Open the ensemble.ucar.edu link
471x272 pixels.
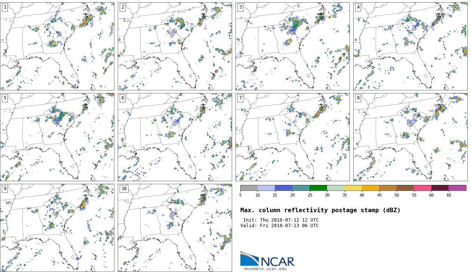(265, 269)
